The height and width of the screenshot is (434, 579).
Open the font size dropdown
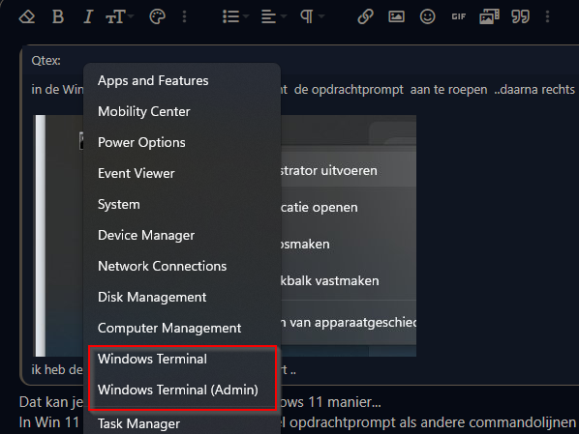[120, 17]
